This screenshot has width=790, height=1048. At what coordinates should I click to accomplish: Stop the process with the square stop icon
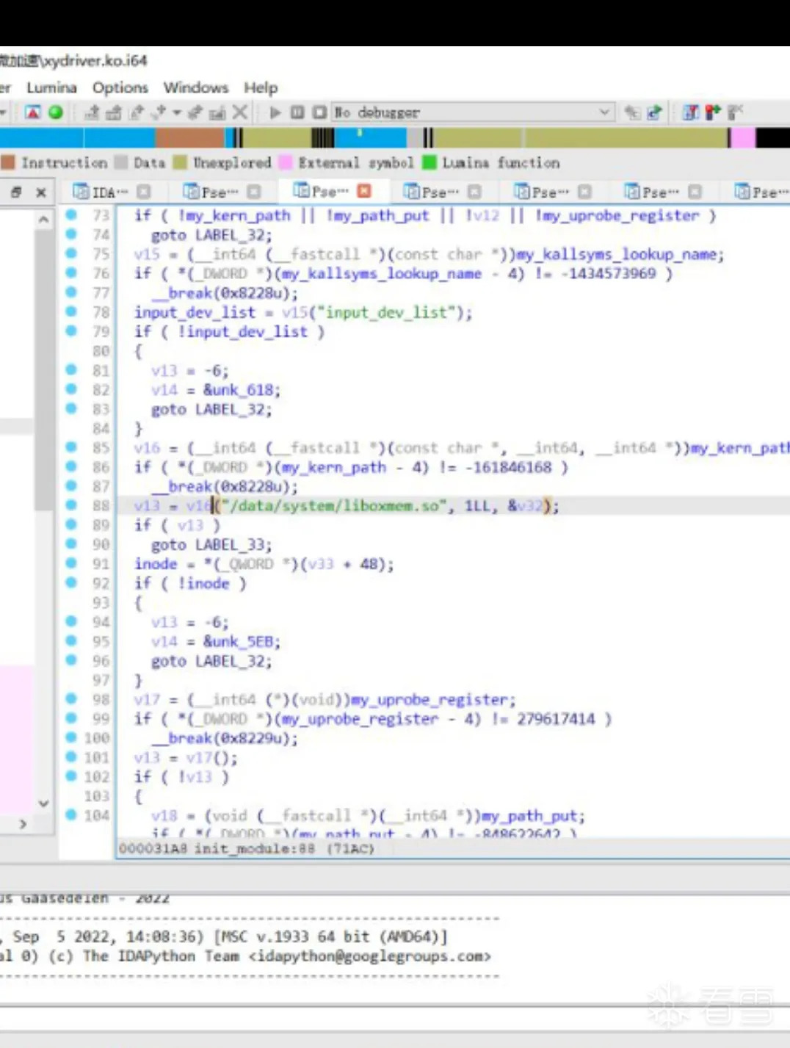pos(319,112)
